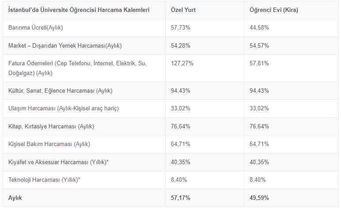Select the Kıyafet ve Aksesuar Harcaması label

coord(58,162)
